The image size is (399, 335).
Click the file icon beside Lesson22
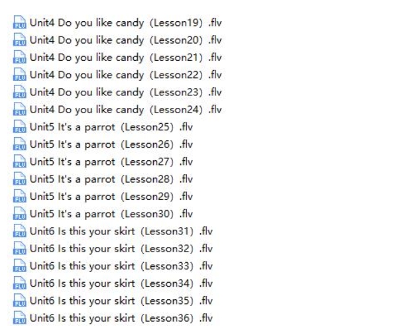(x=18, y=75)
